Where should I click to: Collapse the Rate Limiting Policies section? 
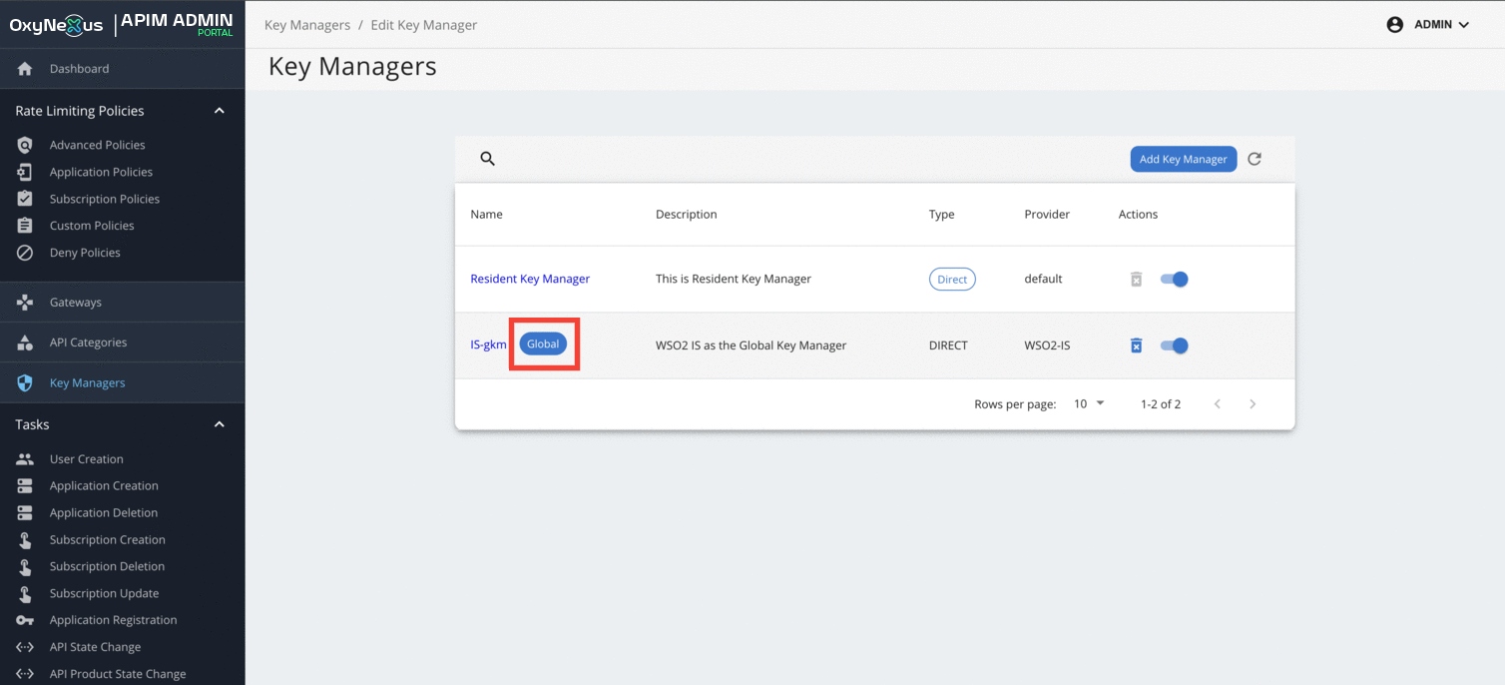coord(220,111)
